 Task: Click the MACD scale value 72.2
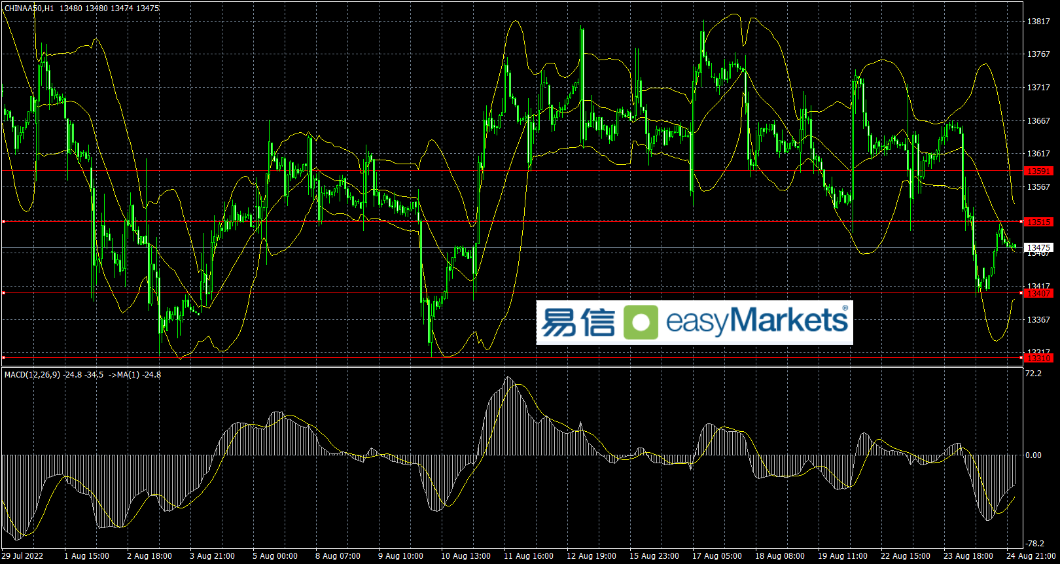click(x=1034, y=374)
